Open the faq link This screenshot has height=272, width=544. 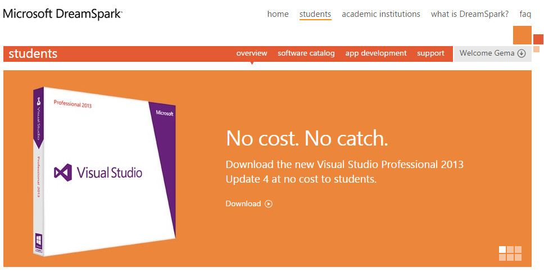coord(525,14)
